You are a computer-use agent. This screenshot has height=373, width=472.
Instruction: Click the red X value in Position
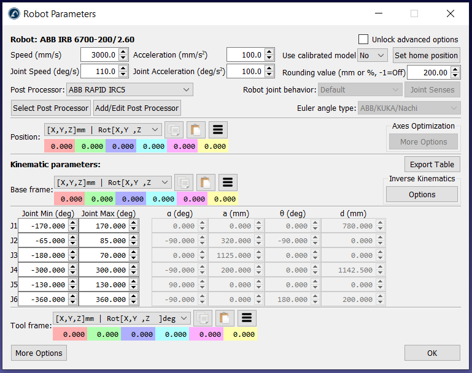pos(59,146)
